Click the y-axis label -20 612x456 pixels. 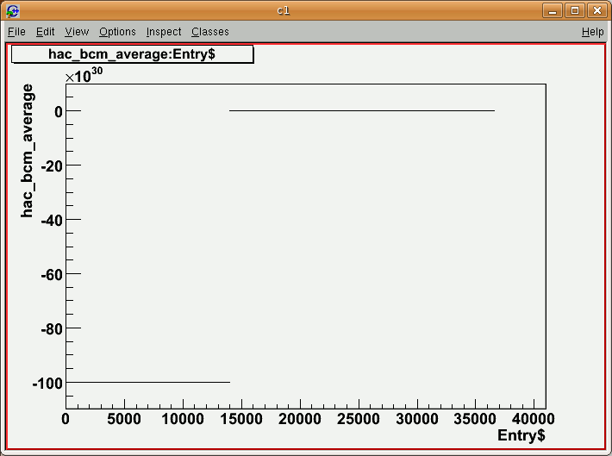52,166
